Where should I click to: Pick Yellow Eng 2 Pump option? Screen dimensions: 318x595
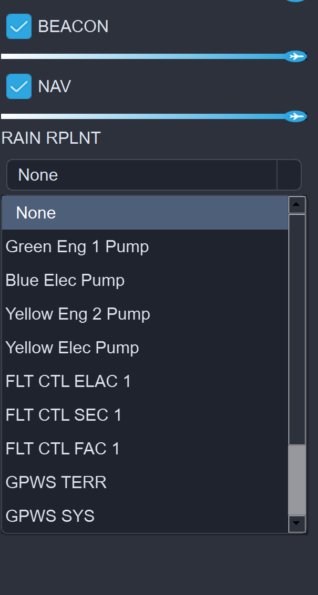(x=78, y=314)
